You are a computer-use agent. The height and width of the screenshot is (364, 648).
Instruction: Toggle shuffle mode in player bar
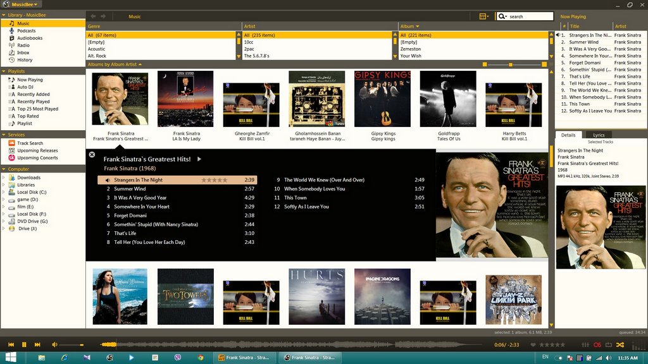[x=620, y=344]
